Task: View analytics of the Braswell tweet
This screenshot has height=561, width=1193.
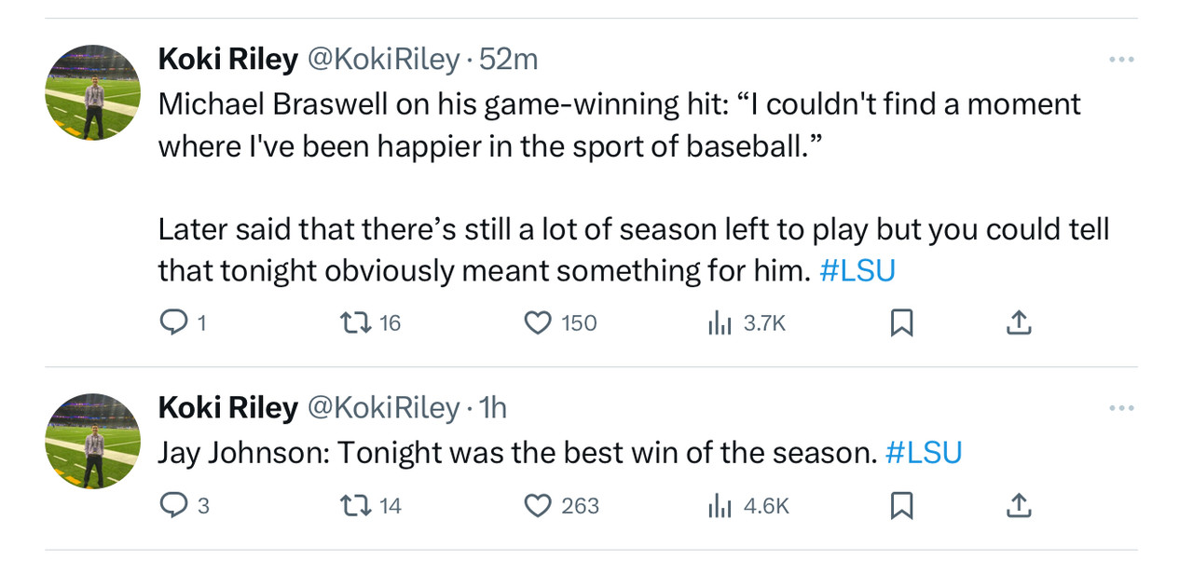Action: coord(720,322)
